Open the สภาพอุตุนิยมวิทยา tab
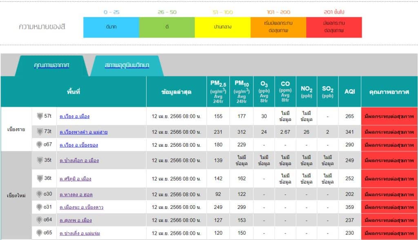Screen dimensions: 418x240 click(127, 65)
